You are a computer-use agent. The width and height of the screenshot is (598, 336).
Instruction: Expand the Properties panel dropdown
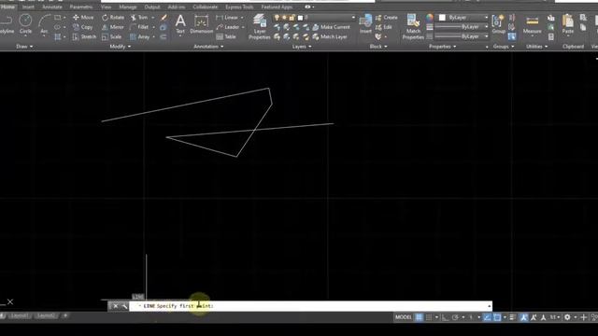(x=442, y=47)
